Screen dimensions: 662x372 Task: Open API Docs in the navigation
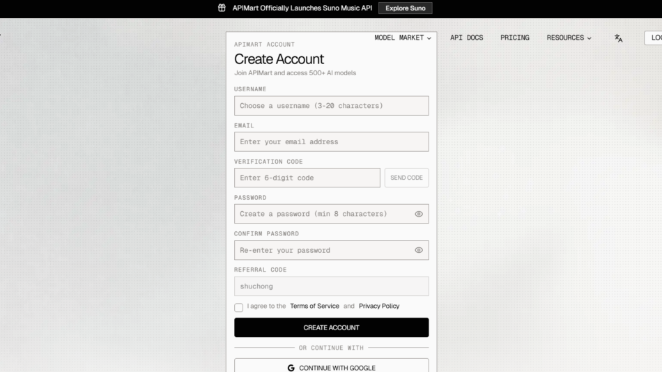[x=466, y=38]
